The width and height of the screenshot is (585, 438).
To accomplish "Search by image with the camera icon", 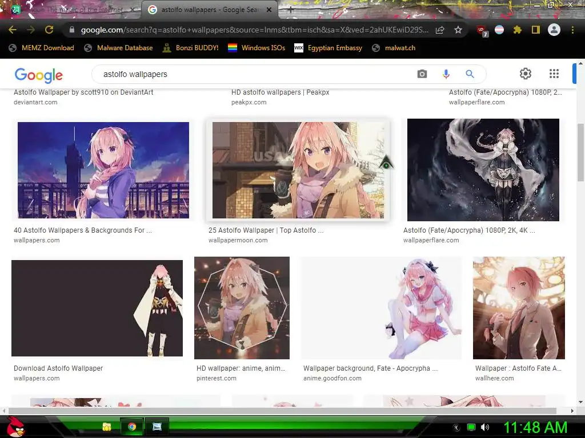I will tap(422, 74).
